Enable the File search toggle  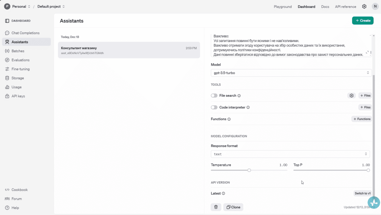pyautogui.click(x=214, y=96)
